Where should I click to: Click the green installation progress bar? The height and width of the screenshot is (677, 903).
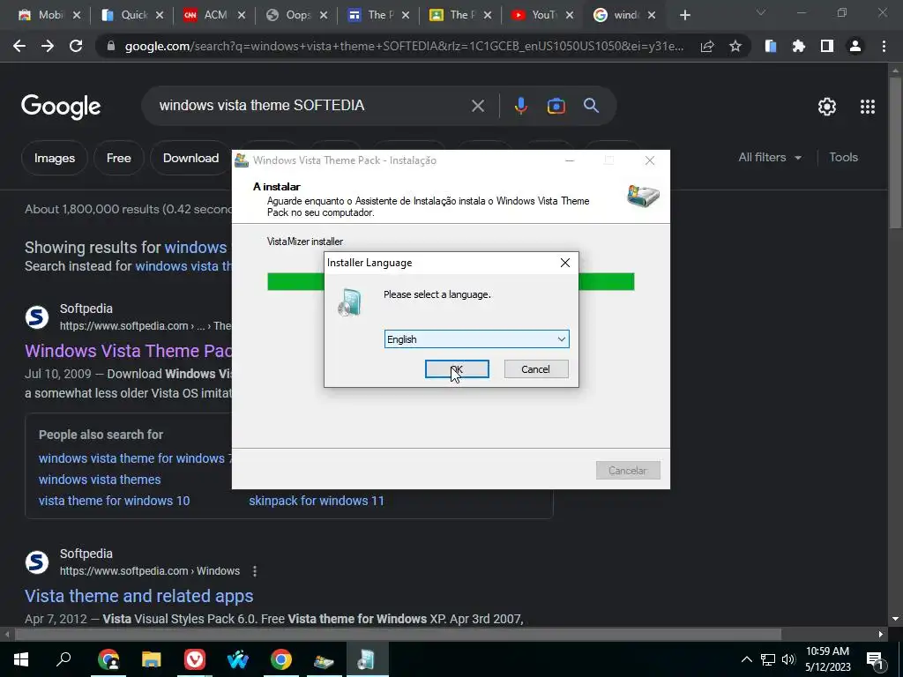pyautogui.click(x=451, y=281)
